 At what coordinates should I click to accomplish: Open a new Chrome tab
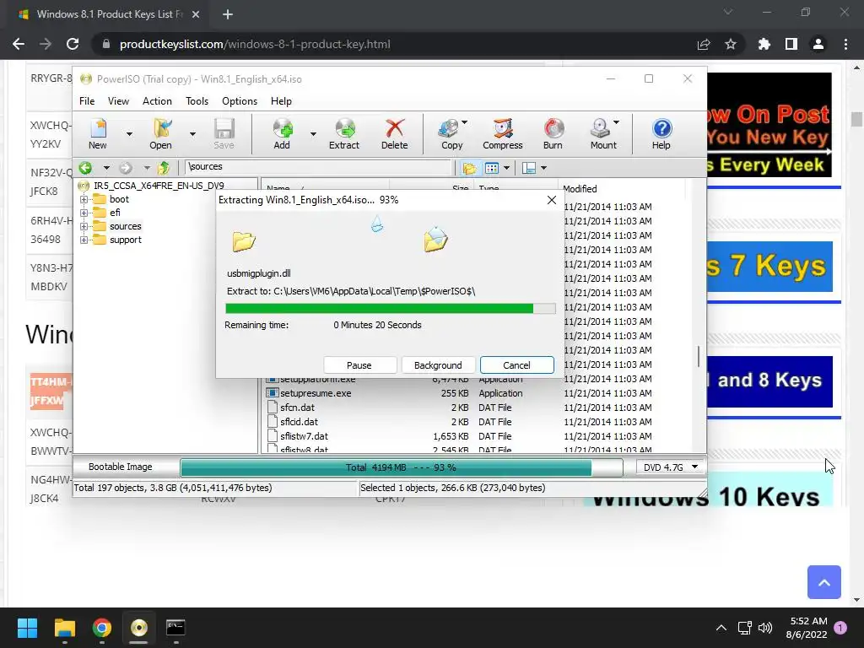coord(228,14)
